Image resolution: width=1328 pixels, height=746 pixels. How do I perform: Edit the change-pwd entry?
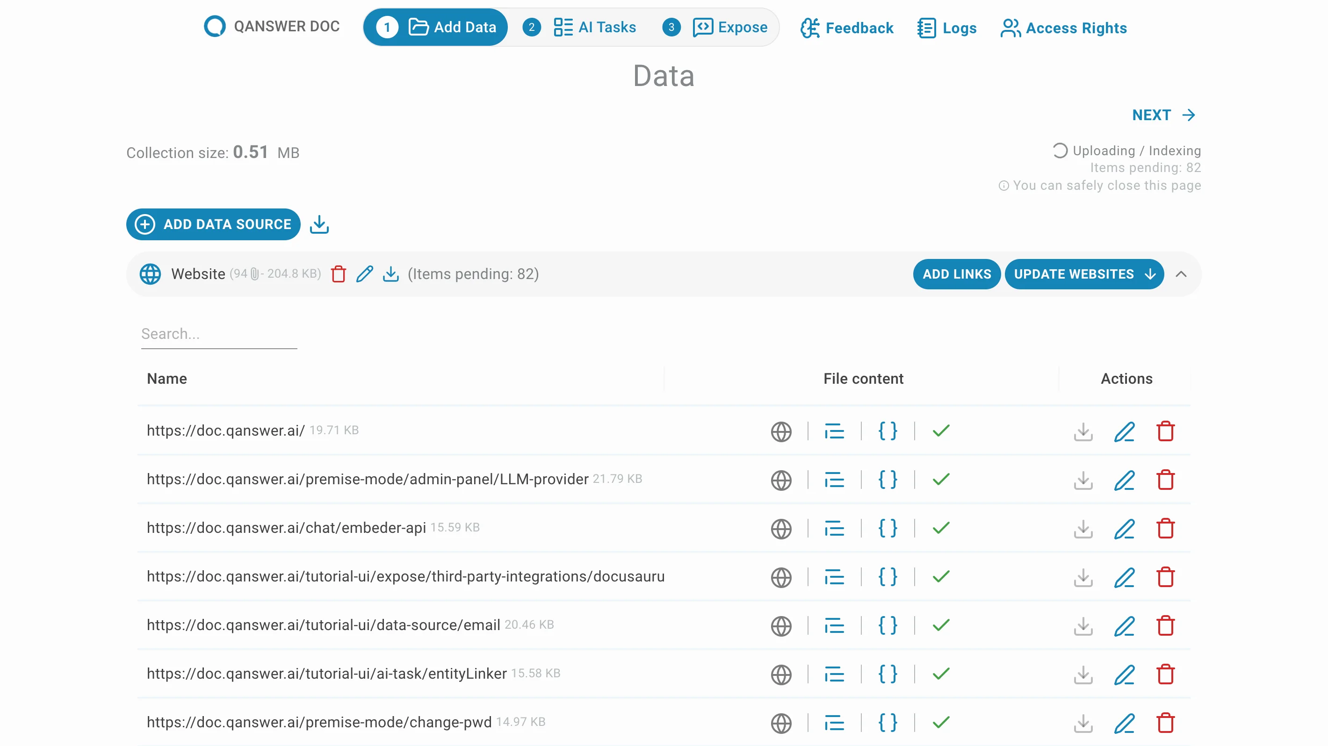1124,724
